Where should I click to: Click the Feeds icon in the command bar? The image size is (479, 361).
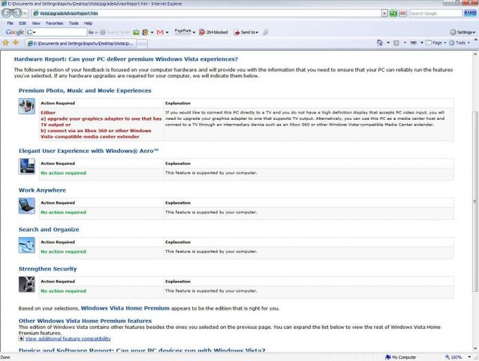pos(396,43)
